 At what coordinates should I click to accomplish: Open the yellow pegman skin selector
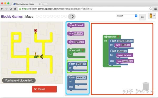(x=152, y=16)
